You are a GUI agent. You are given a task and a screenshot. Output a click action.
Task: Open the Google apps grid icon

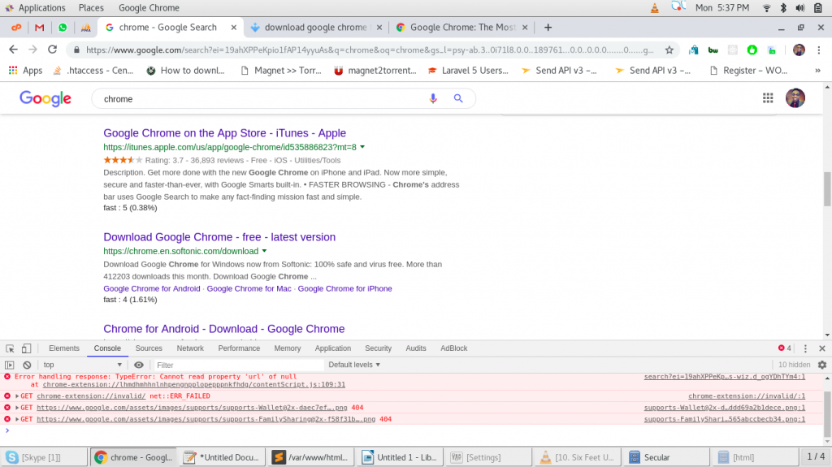(x=768, y=98)
